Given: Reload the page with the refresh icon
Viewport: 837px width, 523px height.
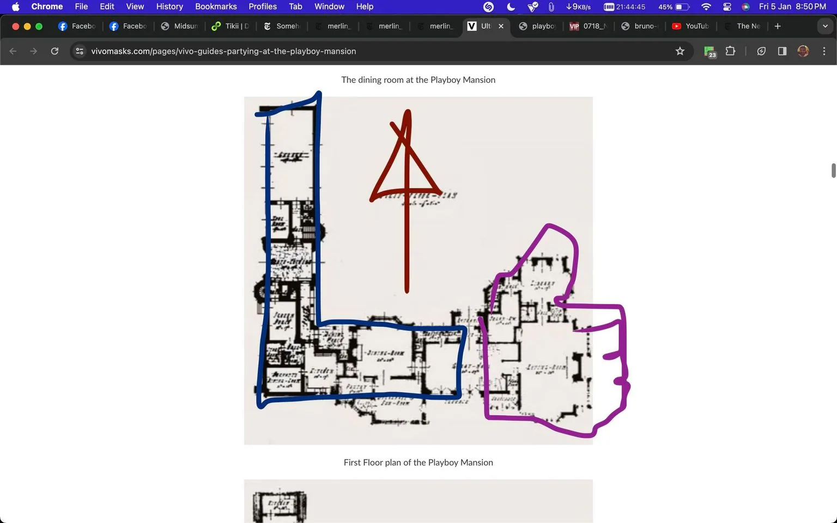Looking at the screenshot, I should click(x=54, y=51).
